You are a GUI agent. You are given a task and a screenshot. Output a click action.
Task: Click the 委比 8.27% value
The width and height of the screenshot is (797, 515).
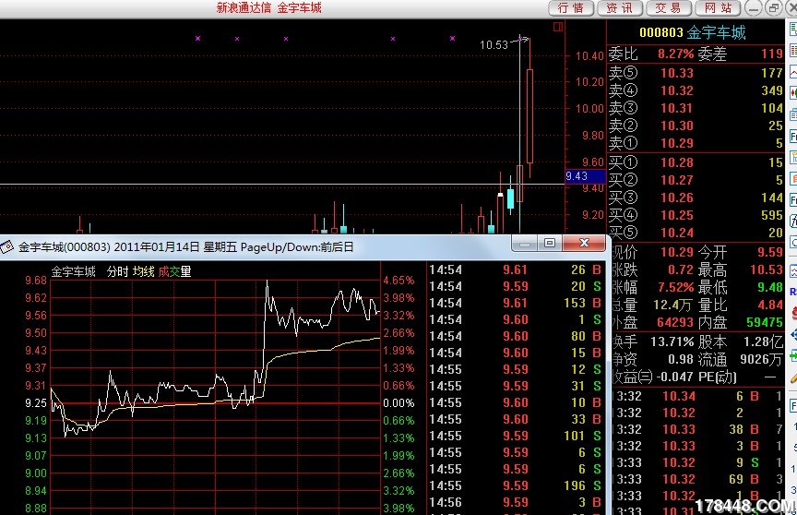pyautogui.click(x=675, y=54)
